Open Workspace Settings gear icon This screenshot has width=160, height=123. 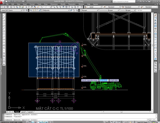pyautogui.click(x=24, y=10)
